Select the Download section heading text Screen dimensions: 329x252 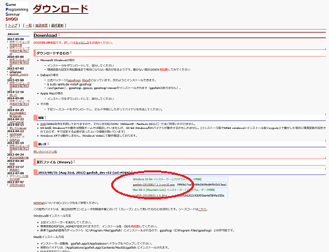coord(45,35)
